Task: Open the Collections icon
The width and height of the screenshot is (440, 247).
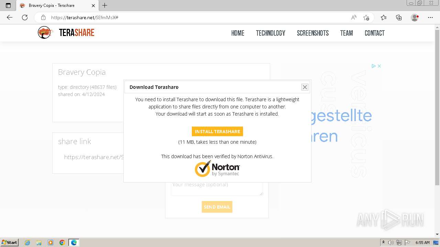Action: (x=399, y=17)
